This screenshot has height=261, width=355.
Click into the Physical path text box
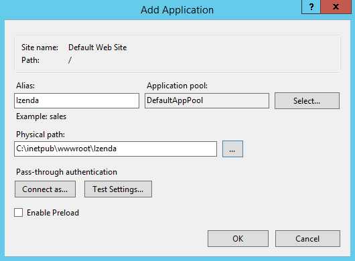[x=115, y=149]
